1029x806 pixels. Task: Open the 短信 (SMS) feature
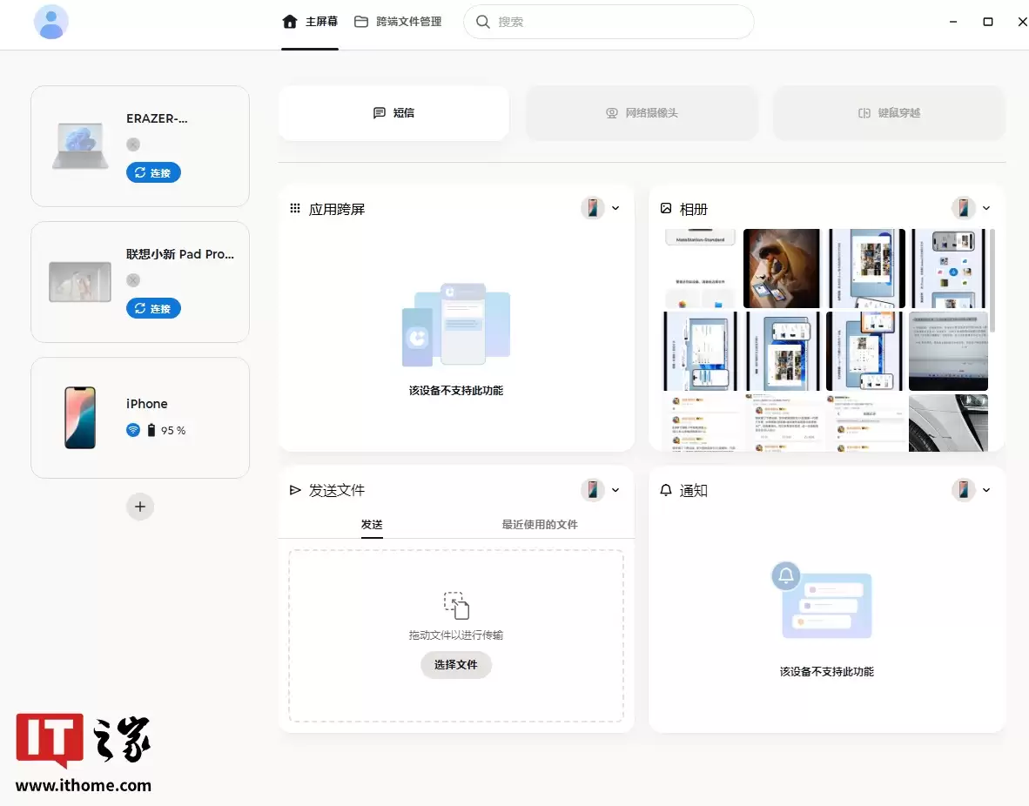[x=393, y=112]
